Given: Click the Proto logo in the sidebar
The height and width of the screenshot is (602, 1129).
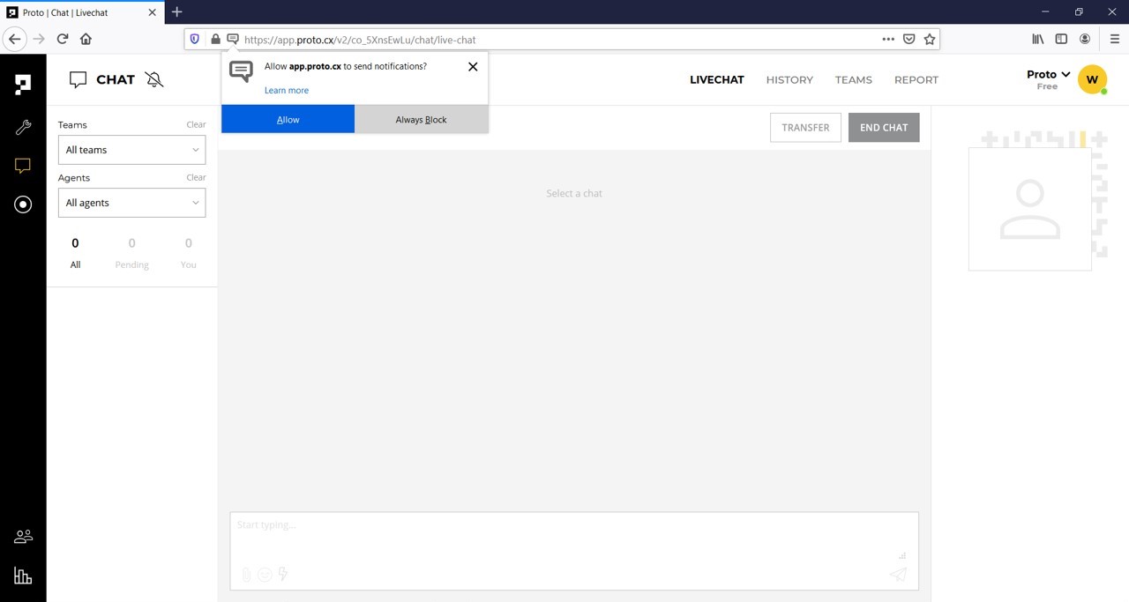Looking at the screenshot, I should 23,85.
